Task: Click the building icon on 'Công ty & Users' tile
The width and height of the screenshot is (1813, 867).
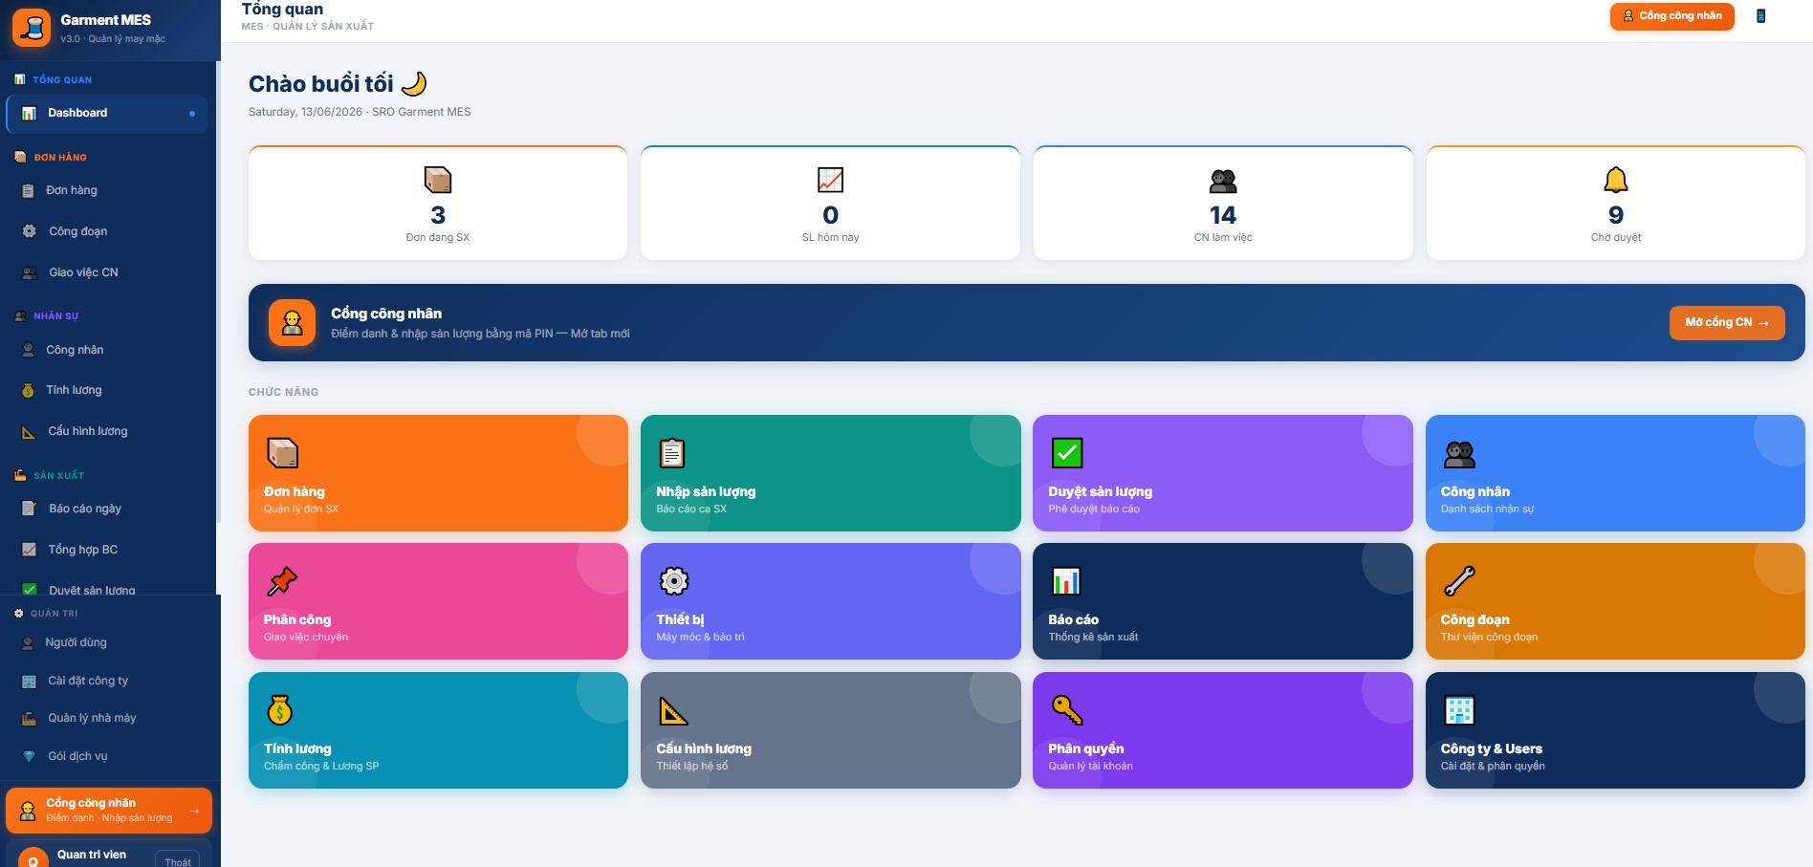Action: [1459, 710]
